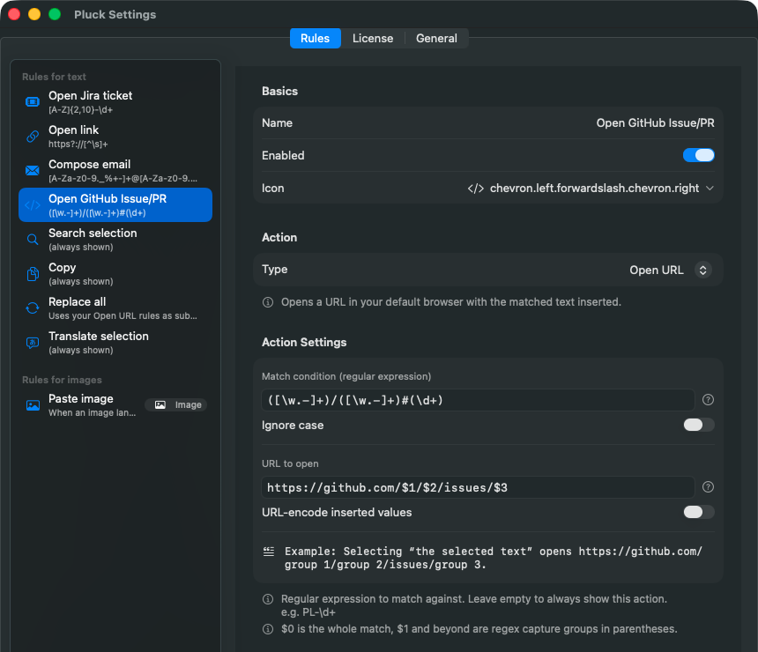Click the Open link chain icon

pos(33,137)
